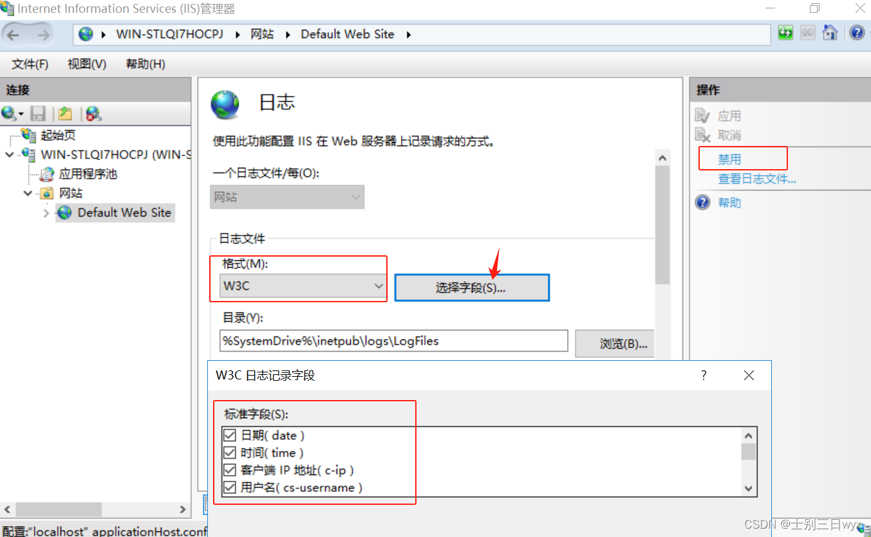This screenshot has width=871, height=537.
Task: Click the globe icon in address bar
Action: [x=86, y=34]
